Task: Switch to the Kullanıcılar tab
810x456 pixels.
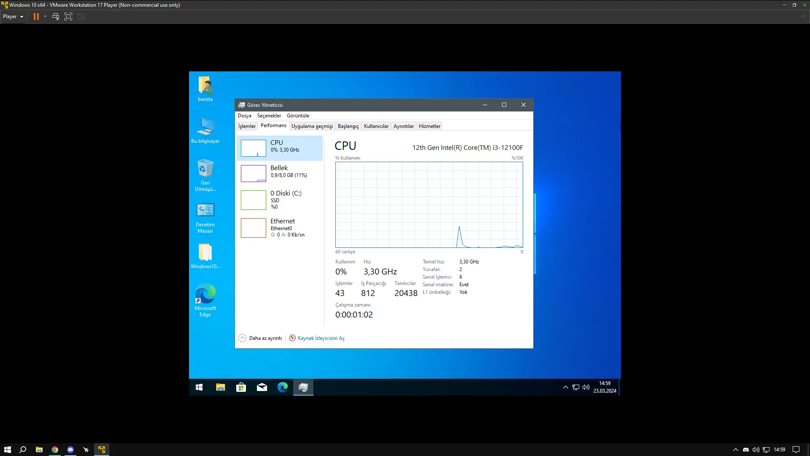Action: pos(376,126)
